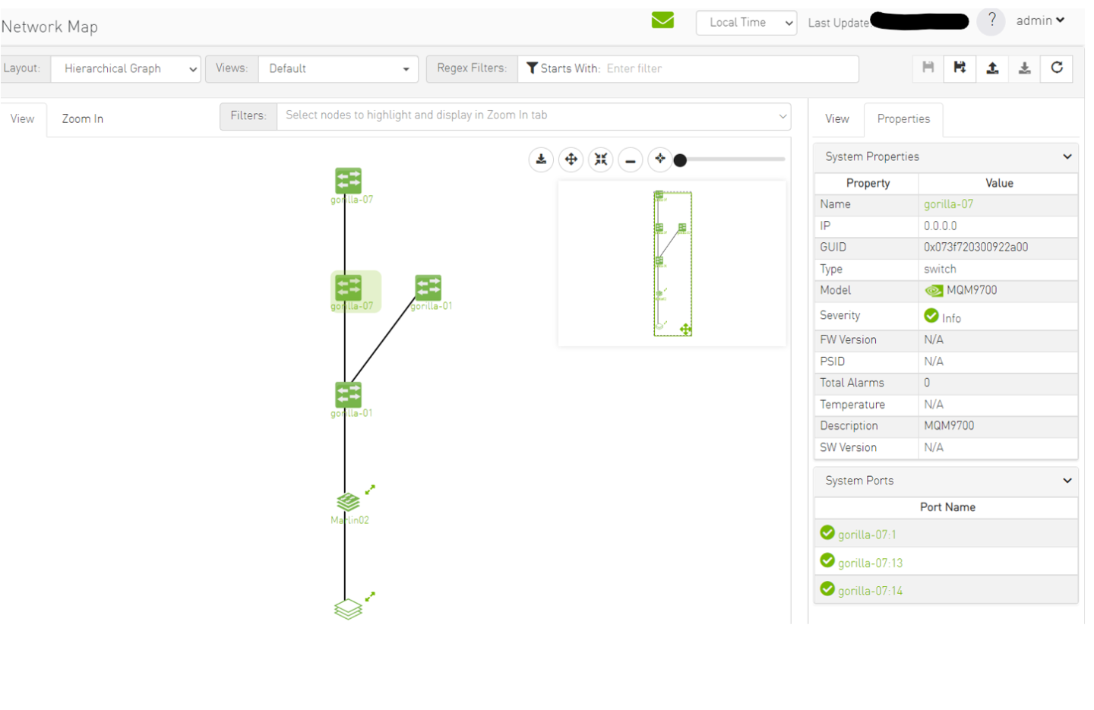Image resolution: width=1094 pixels, height=710 pixels.
Task: Collapse the System Properties section
Action: pyautogui.click(x=1067, y=156)
